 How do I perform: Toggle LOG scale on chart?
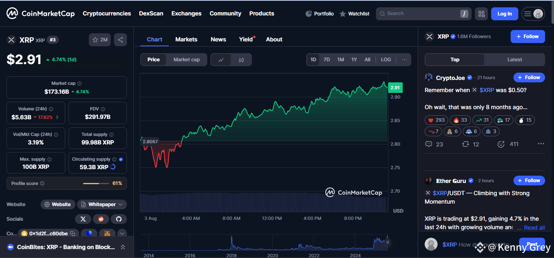386,60
